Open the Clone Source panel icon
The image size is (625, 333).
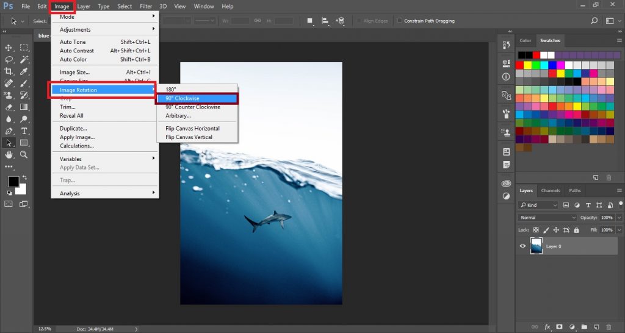pos(506,132)
